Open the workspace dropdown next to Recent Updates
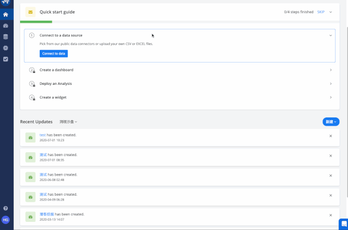The width and height of the screenshot is (348, 230). 69,122
